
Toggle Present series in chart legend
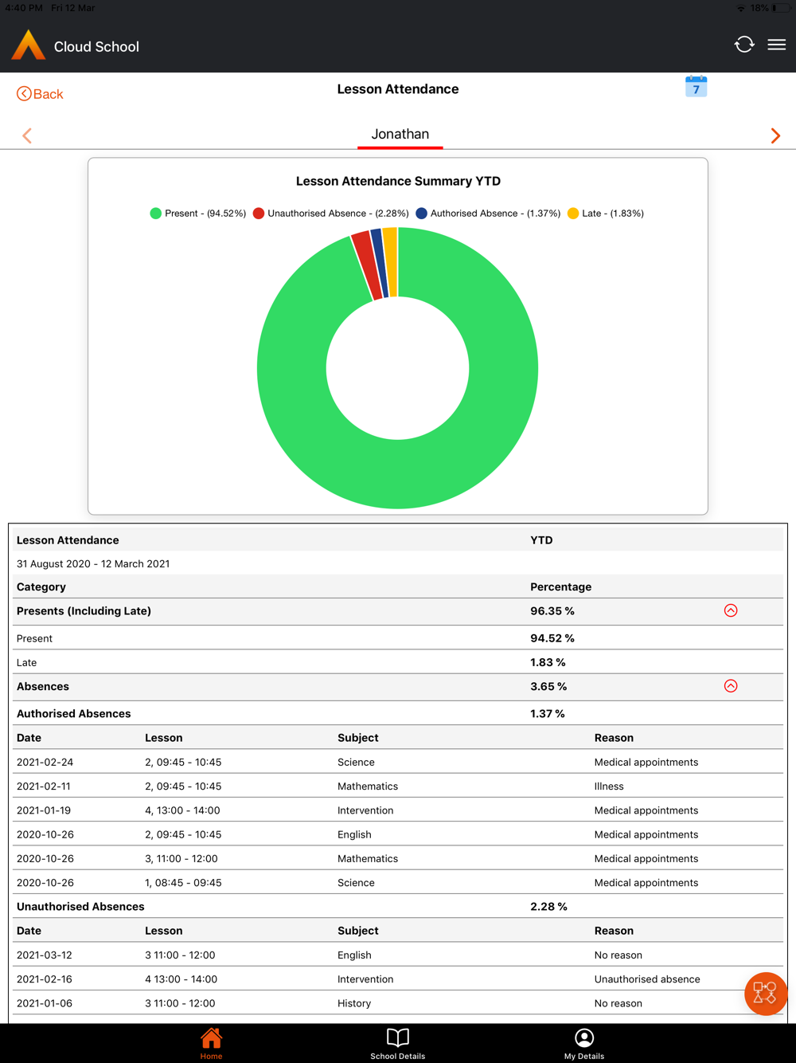point(197,214)
